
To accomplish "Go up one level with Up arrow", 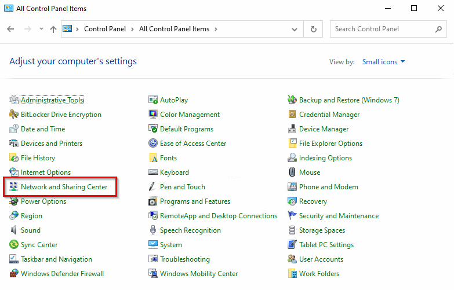I will coord(53,29).
